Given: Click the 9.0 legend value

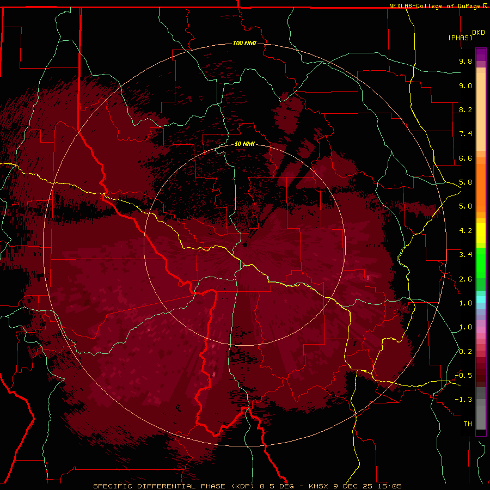Looking at the screenshot, I should pos(465,85).
